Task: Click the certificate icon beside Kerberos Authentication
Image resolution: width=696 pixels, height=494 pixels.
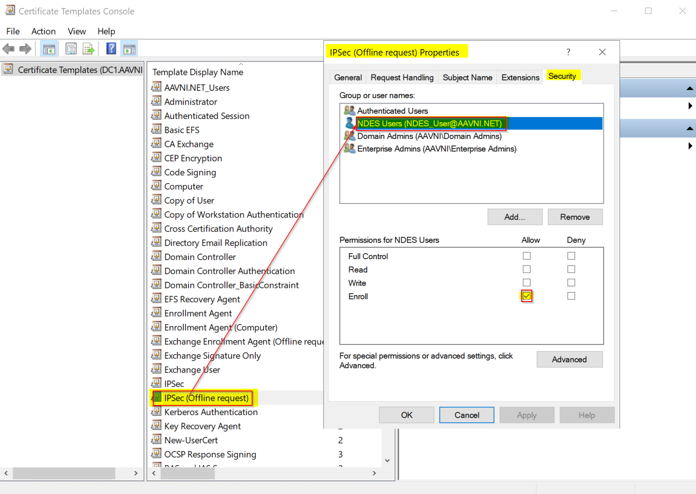Action: pos(157,412)
